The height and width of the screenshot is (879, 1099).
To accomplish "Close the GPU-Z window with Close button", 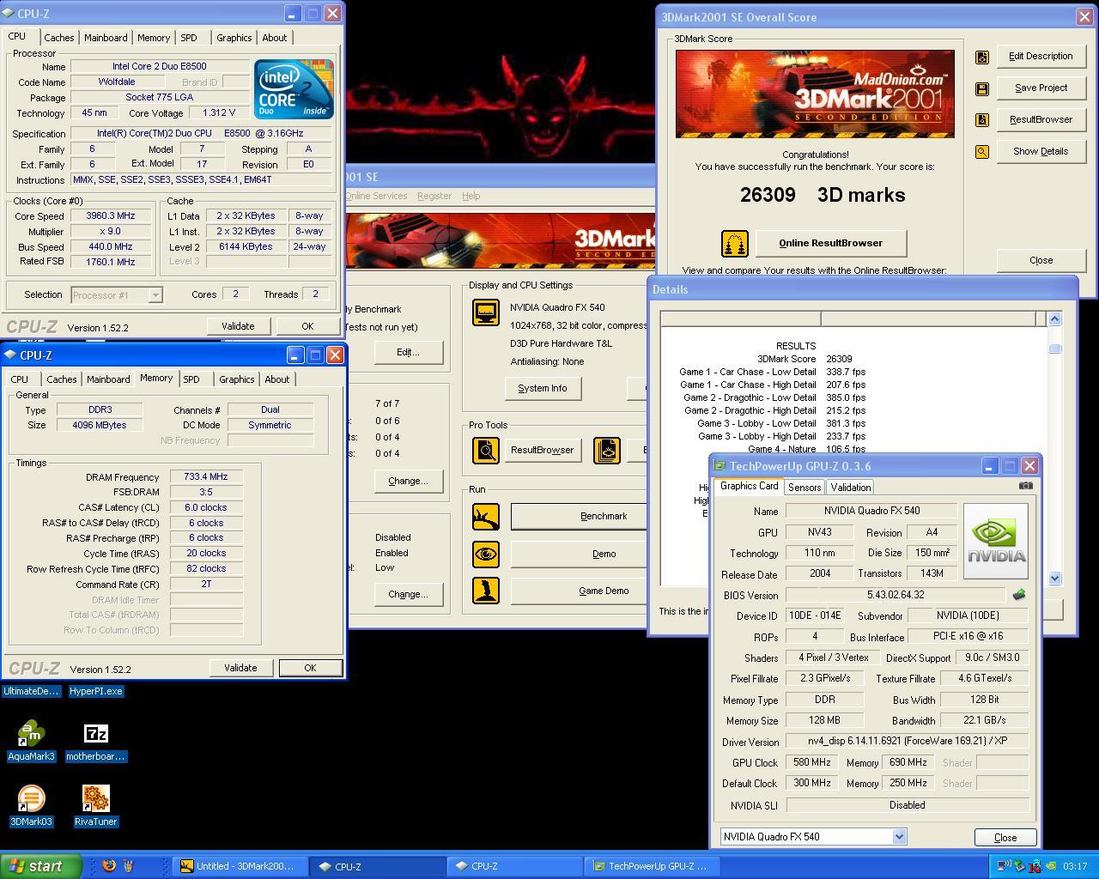I will (1005, 837).
